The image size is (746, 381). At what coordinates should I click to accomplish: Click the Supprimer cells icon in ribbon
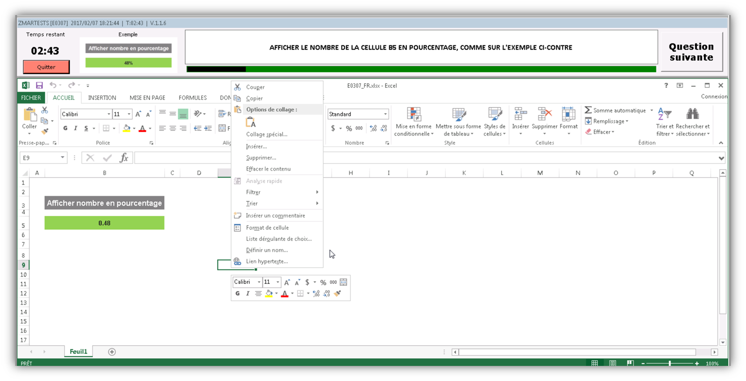(x=545, y=114)
